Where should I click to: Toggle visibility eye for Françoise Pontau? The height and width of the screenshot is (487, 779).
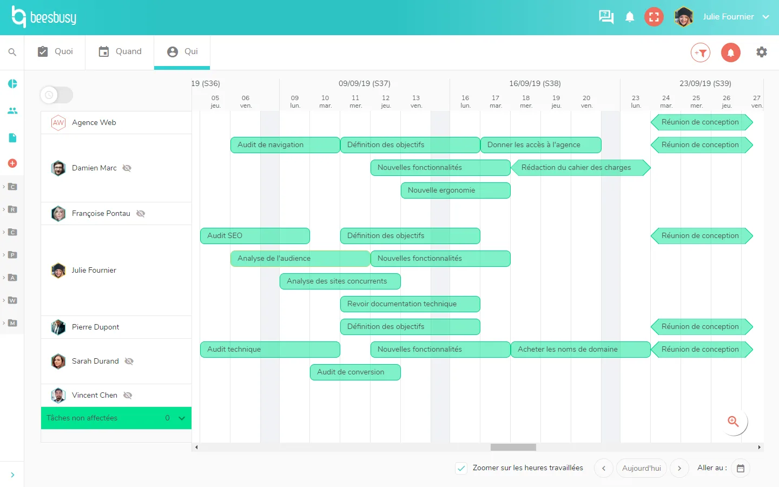tap(141, 214)
